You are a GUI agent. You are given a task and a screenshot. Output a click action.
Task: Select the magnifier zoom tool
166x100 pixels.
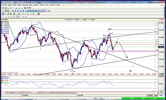pyautogui.click(x=28, y=14)
